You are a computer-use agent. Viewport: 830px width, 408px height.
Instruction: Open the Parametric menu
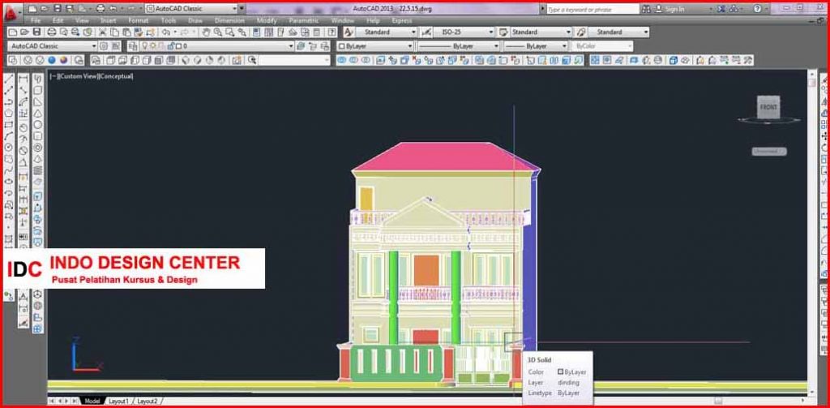tap(304, 20)
